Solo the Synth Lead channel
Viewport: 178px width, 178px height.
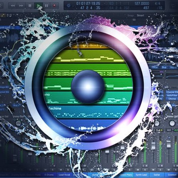(x=145, y=170)
